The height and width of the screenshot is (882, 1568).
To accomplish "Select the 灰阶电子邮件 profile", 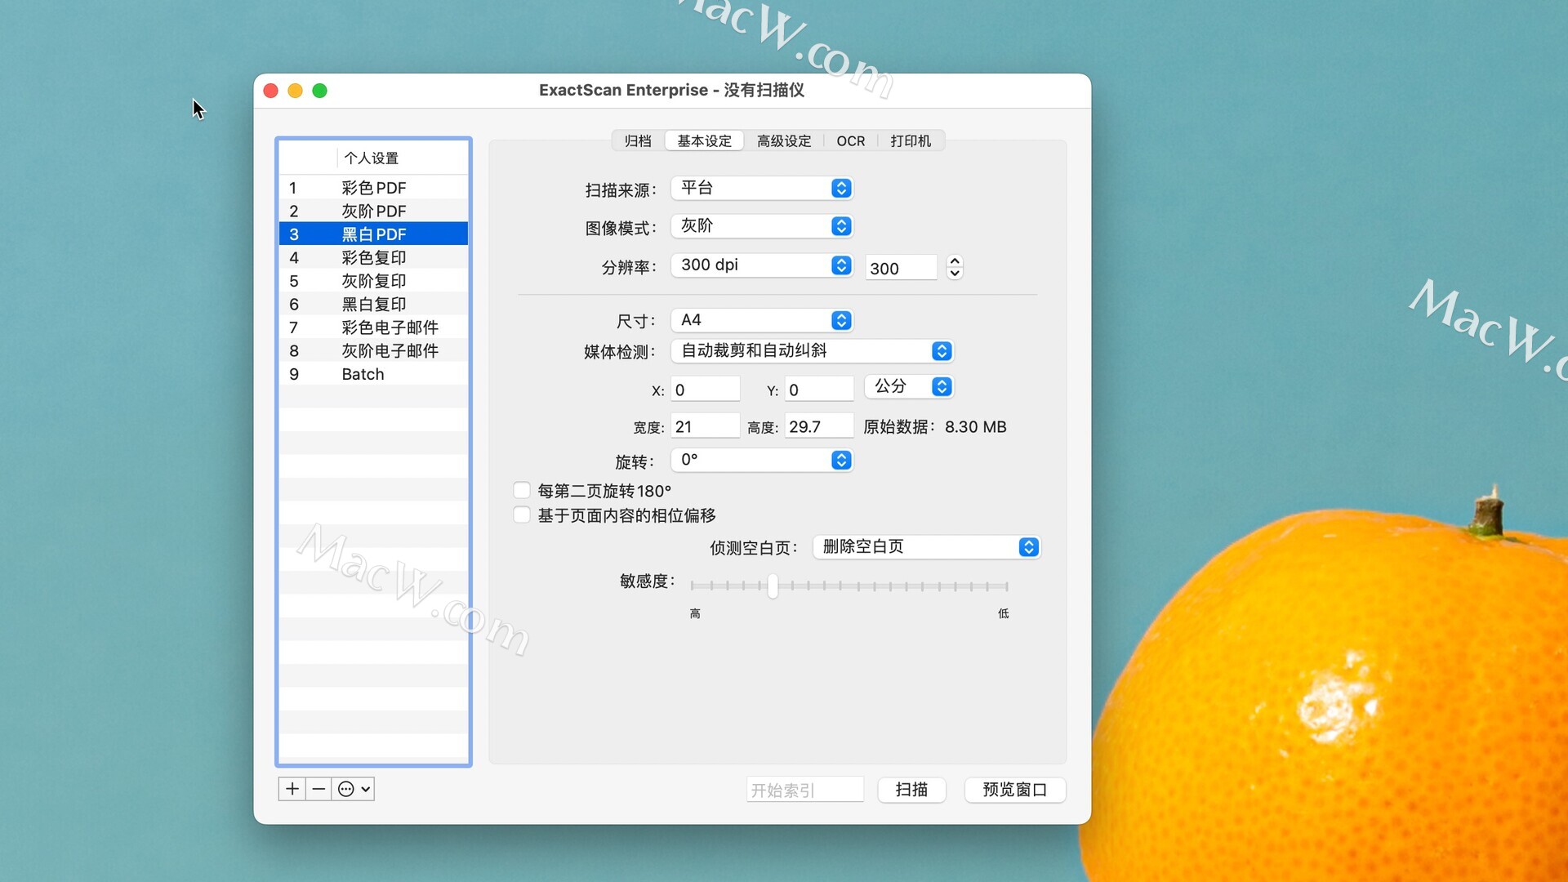I will coord(374,350).
